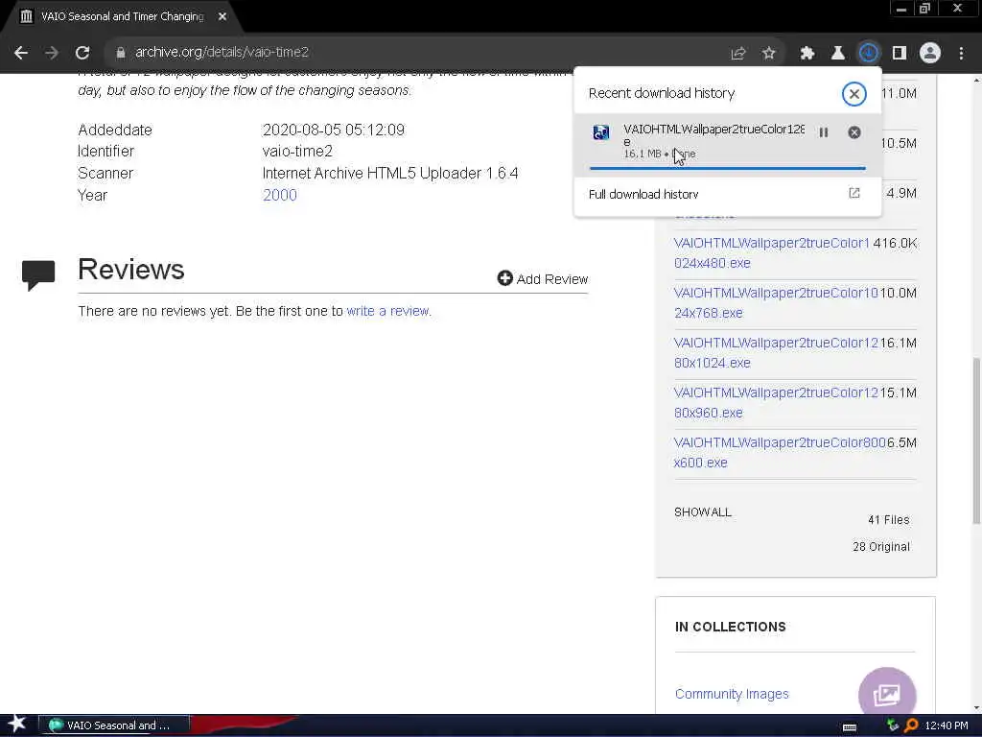Pause the VAIOHTMLWallpaper download
The height and width of the screenshot is (737, 982).
coord(824,132)
